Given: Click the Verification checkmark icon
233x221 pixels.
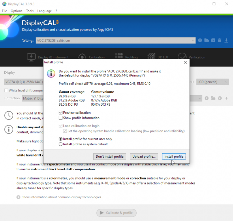Looking at the screenshot, I should (x=182, y=56).
